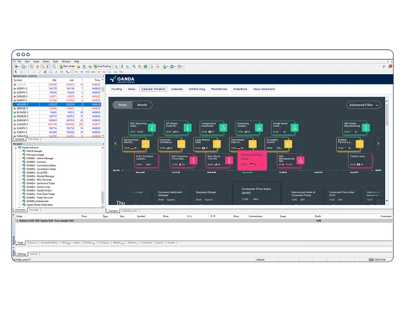Click the Thu timeline date marker
This screenshot has width=405, height=325.
click(247, 172)
